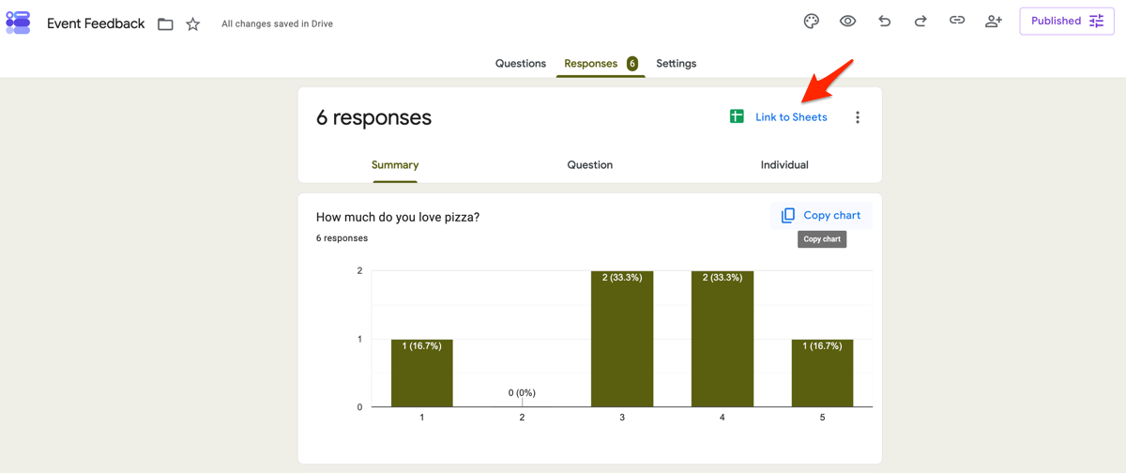Click the left 2 (33.3%) bar for rating 3

(622, 339)
